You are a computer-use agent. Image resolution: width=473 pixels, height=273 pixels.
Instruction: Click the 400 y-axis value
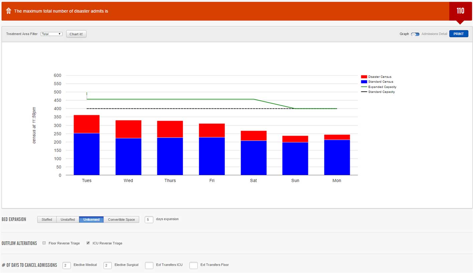(57, 109)
